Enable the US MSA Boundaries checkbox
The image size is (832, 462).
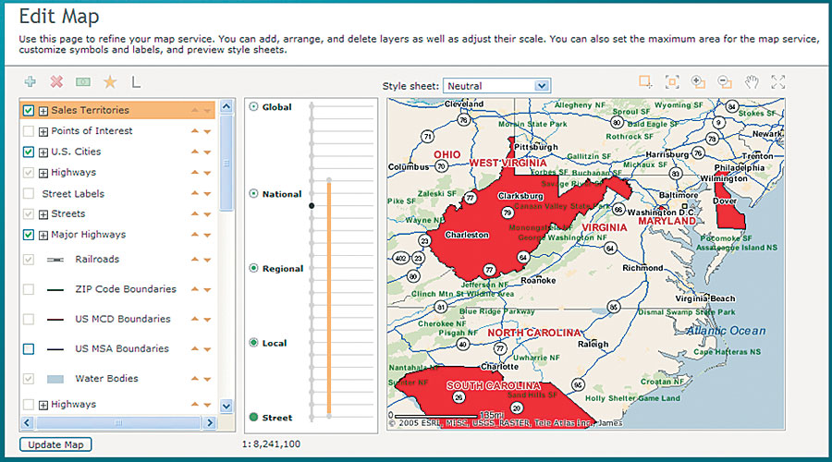point(29,349)
